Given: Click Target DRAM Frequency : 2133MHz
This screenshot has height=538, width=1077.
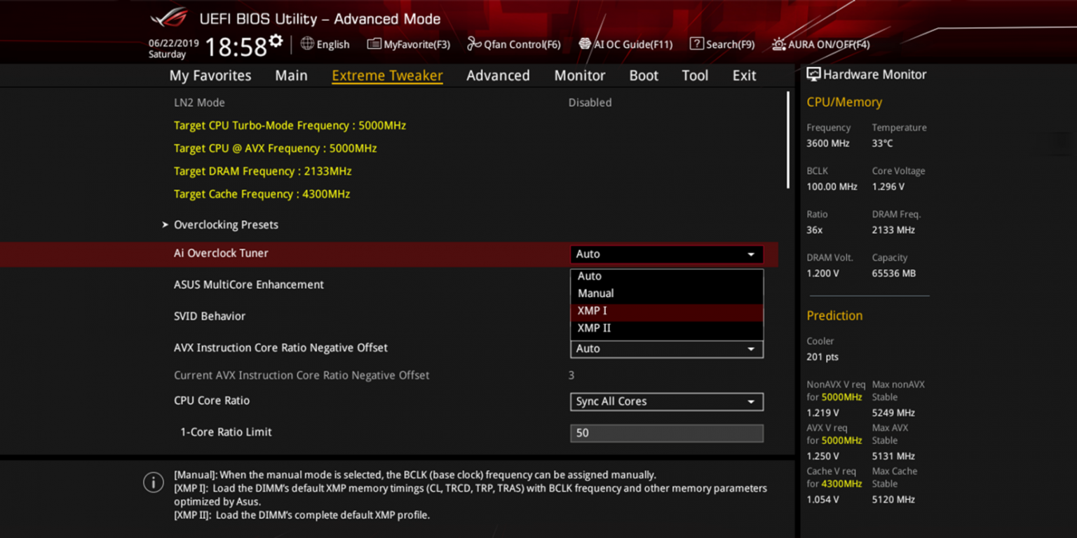Looking at the screenshot, I should 263,171.
